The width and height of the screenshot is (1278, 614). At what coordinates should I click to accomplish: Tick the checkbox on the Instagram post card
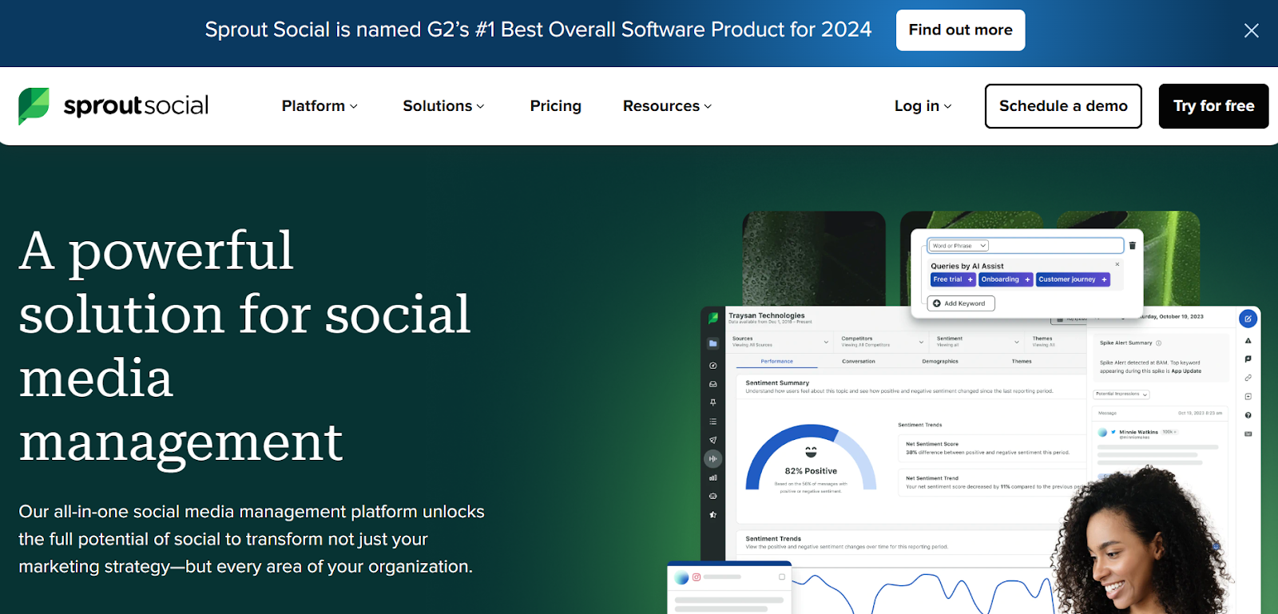click(782, 576)
